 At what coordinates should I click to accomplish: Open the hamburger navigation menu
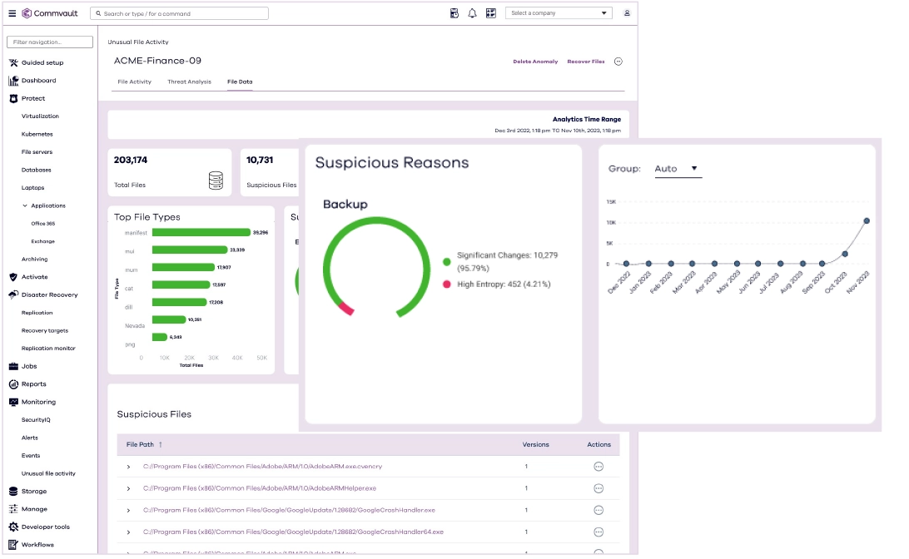click(x=12, y=13)
